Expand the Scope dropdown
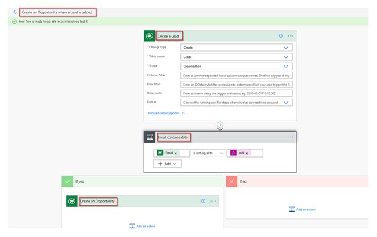 (x=286, y=66)
